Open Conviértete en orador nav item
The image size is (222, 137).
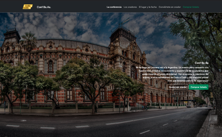coord(170,7)
